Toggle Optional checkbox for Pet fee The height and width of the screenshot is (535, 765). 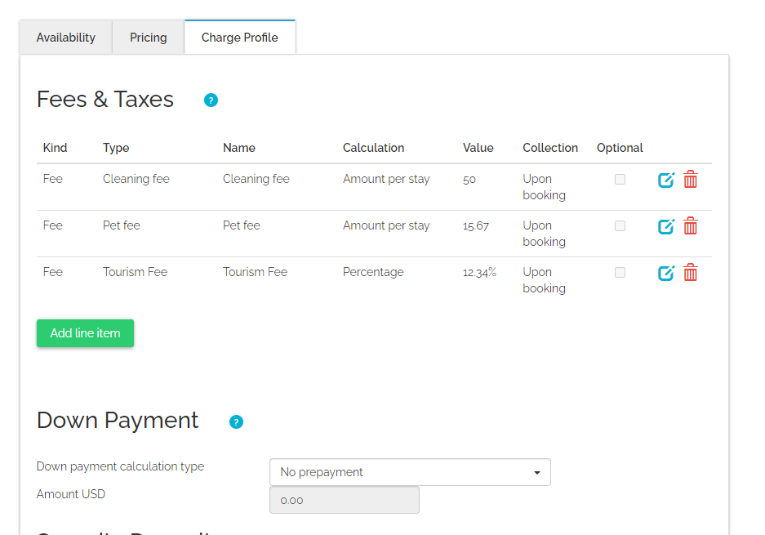pos(620,225)
